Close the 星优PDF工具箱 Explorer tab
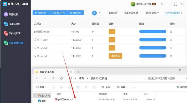 tap(71, 72)
